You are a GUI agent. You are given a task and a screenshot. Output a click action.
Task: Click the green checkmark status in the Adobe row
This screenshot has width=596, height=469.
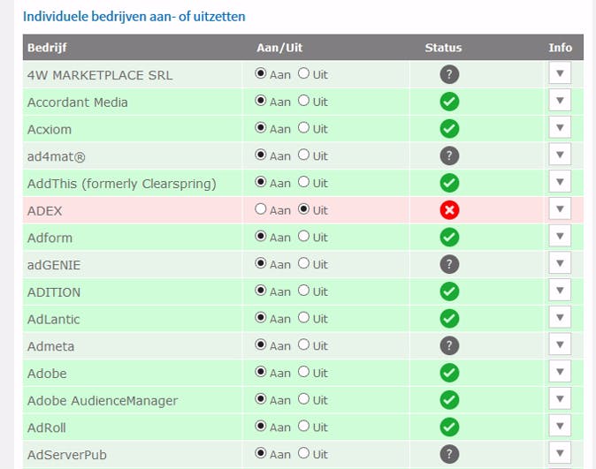point(449,373)
